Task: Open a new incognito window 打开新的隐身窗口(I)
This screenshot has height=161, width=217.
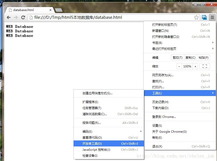Action: tap(180, 37)
